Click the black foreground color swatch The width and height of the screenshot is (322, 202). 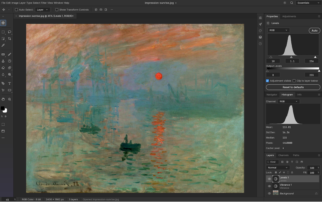coord(2,108)
